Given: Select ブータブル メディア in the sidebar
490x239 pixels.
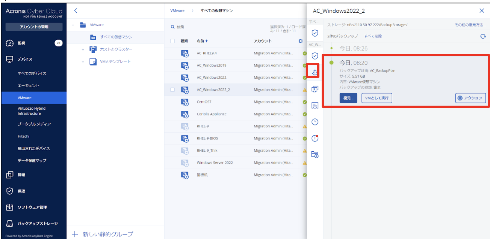Looking at the screenshot, I should (x=34, y=124).
